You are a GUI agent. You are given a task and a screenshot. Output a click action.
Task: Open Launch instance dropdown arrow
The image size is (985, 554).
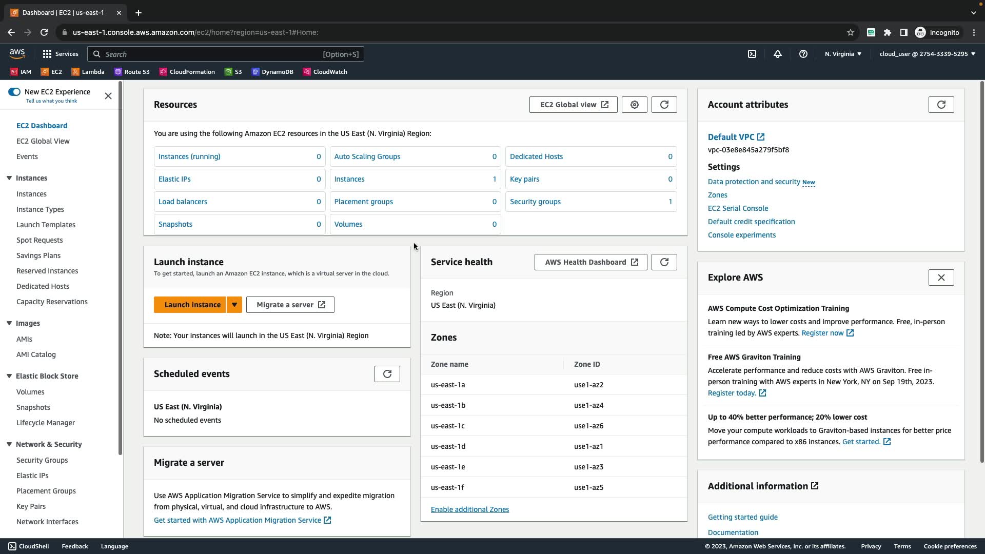(x=234, y=305)
